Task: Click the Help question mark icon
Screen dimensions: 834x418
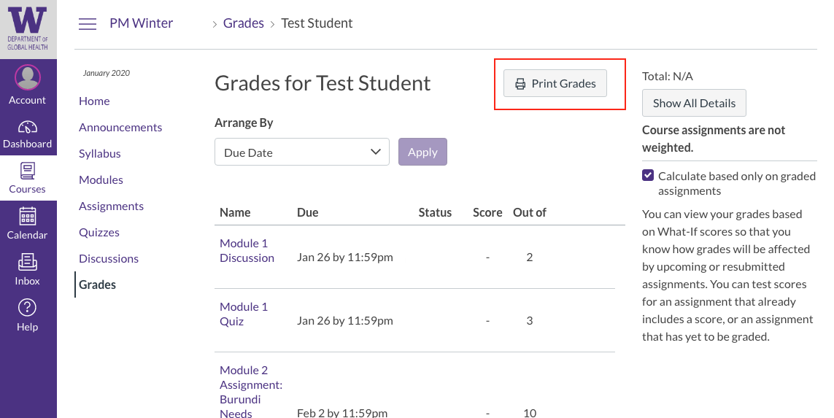Action: (x=28, y=307)
